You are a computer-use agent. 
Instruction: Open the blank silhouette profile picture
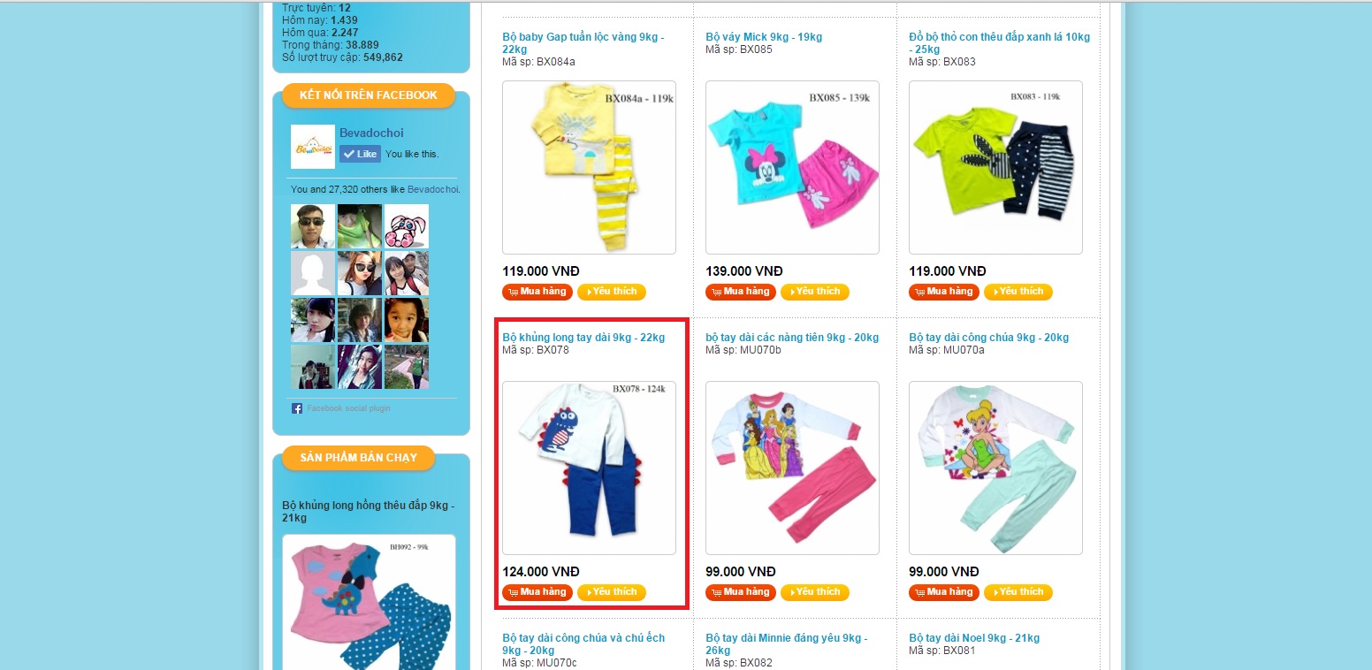click(x=313, y=273)
